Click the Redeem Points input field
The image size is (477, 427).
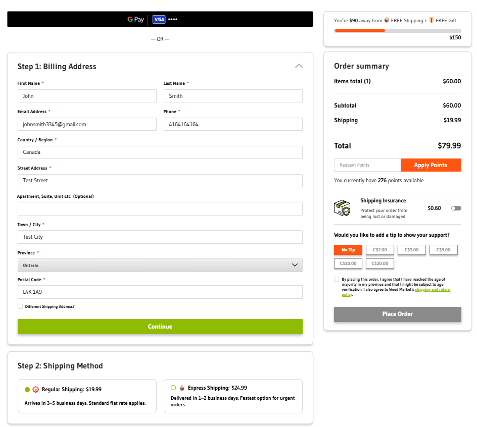tap(367, 165)
